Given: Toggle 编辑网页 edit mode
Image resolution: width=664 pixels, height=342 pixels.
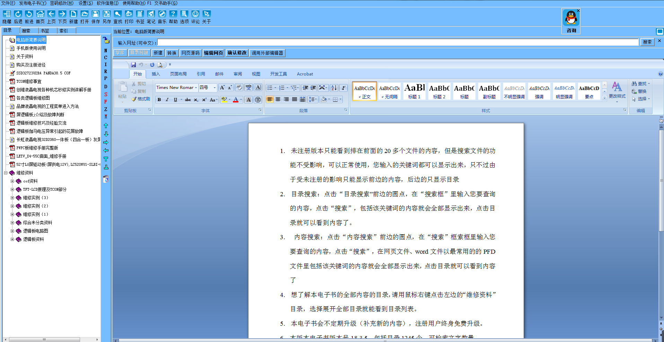Looking at the screenshot, I should pyautogui.click(x=213, y=53).
